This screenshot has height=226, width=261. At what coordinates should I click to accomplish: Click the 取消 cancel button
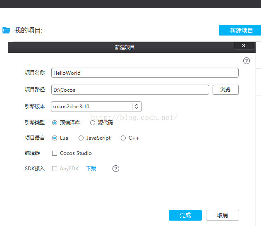223,215
